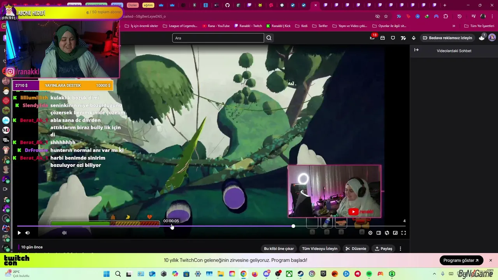Bookmark this page with the star icon
This screenshot has height=280, width=498.
(386, 16)
